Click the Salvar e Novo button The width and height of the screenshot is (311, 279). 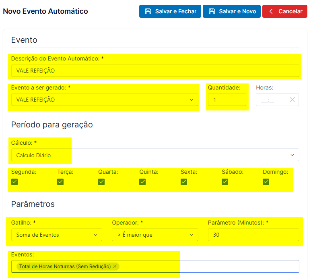click(231, 11)
